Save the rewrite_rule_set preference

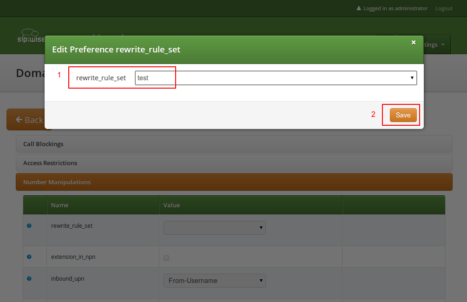point(402,115)
